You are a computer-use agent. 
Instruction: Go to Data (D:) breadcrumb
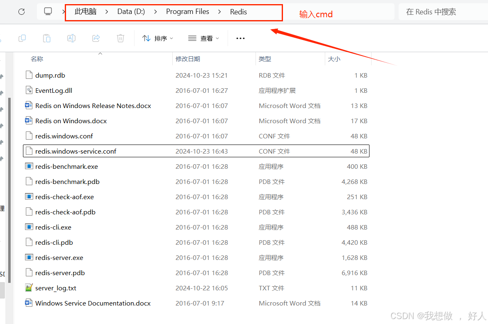(131, 12)
